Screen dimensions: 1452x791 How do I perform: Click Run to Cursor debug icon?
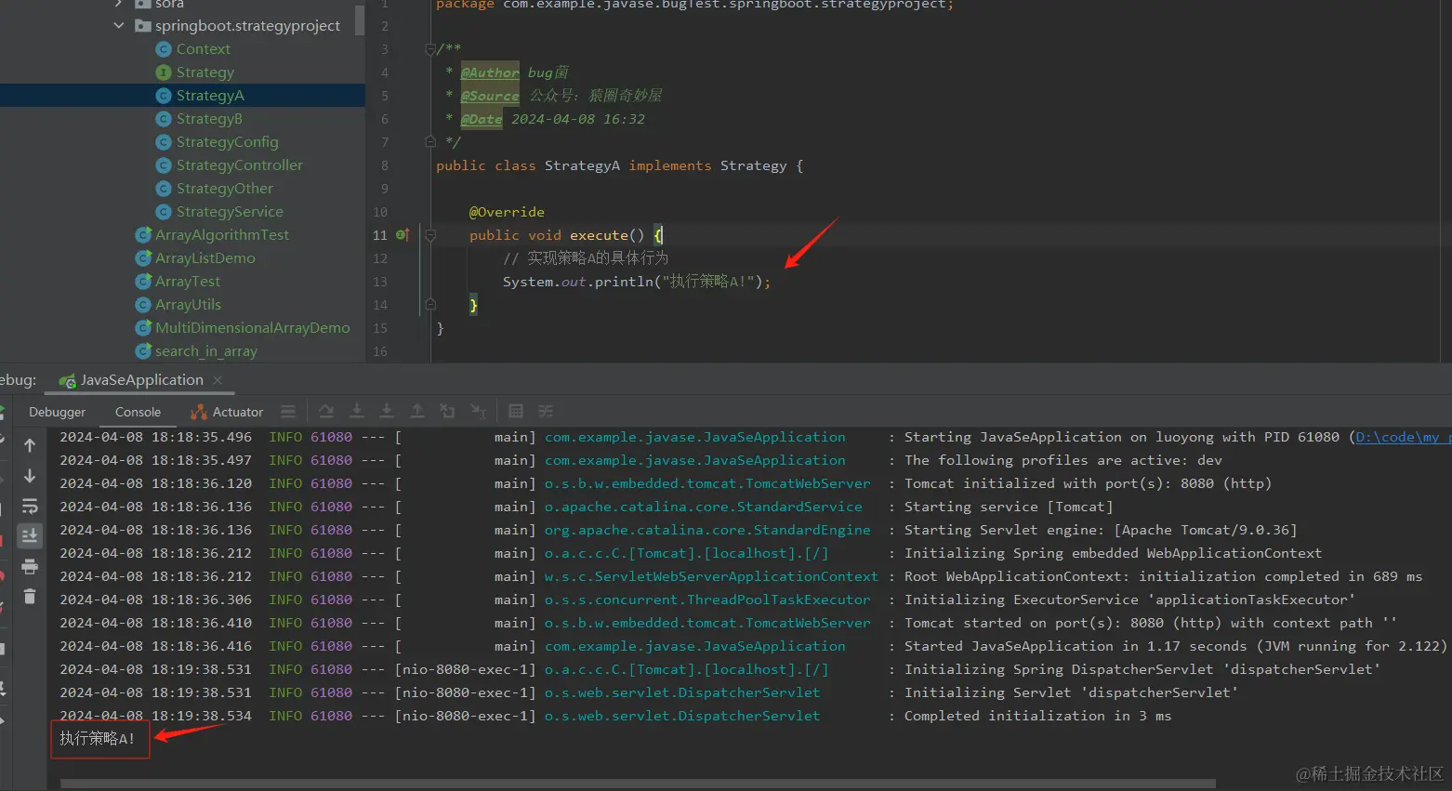(478, 411)
